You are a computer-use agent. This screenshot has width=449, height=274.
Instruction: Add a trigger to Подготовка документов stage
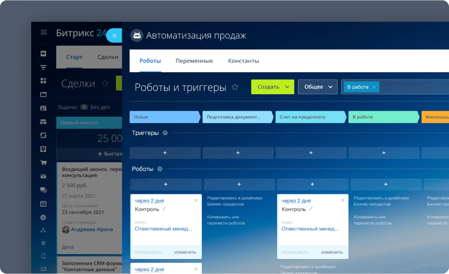(238, 153)
